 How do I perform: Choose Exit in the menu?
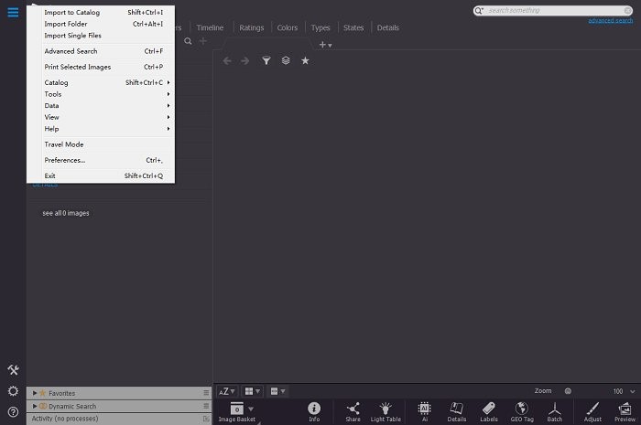pos(101,175)
